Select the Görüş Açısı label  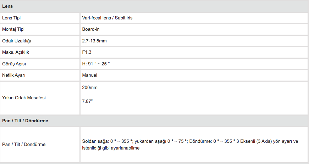point(14,64)
